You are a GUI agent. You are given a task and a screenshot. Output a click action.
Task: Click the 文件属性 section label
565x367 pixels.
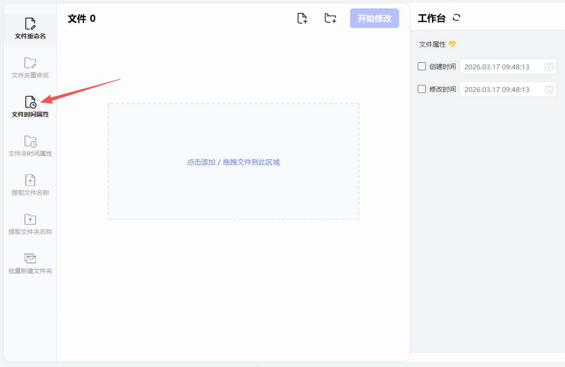coord(432,44)
